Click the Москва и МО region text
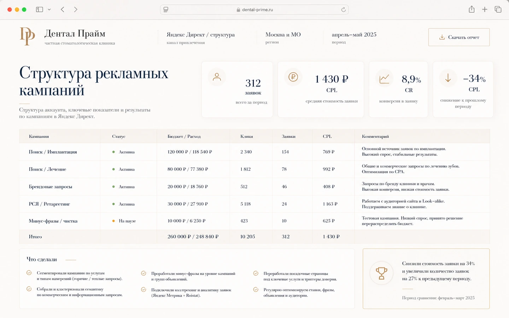 click(x=283, y=35)
